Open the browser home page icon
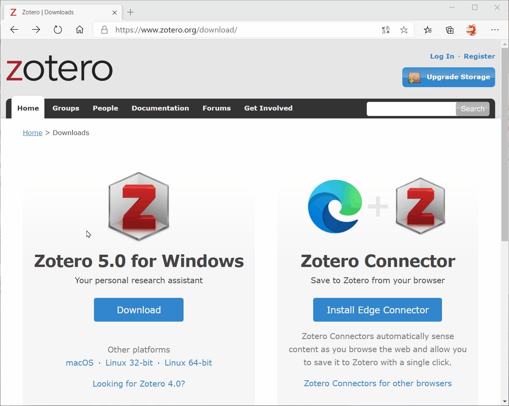Screen dimensions: 509x406 (x=80, y=30)
